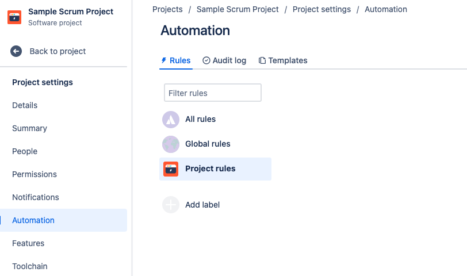Select Features in the sidebar

pos(28,243)
